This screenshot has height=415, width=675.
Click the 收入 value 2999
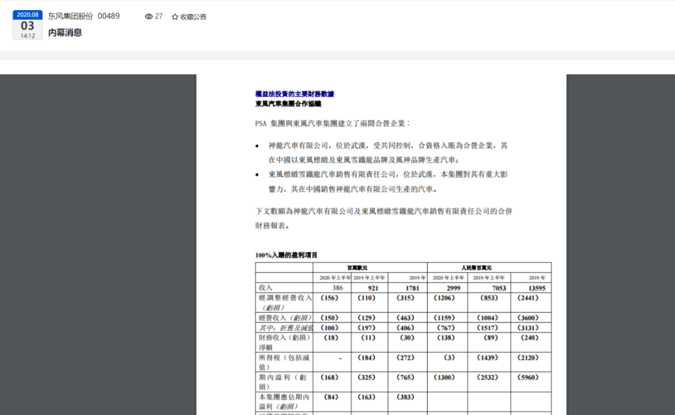453,288
